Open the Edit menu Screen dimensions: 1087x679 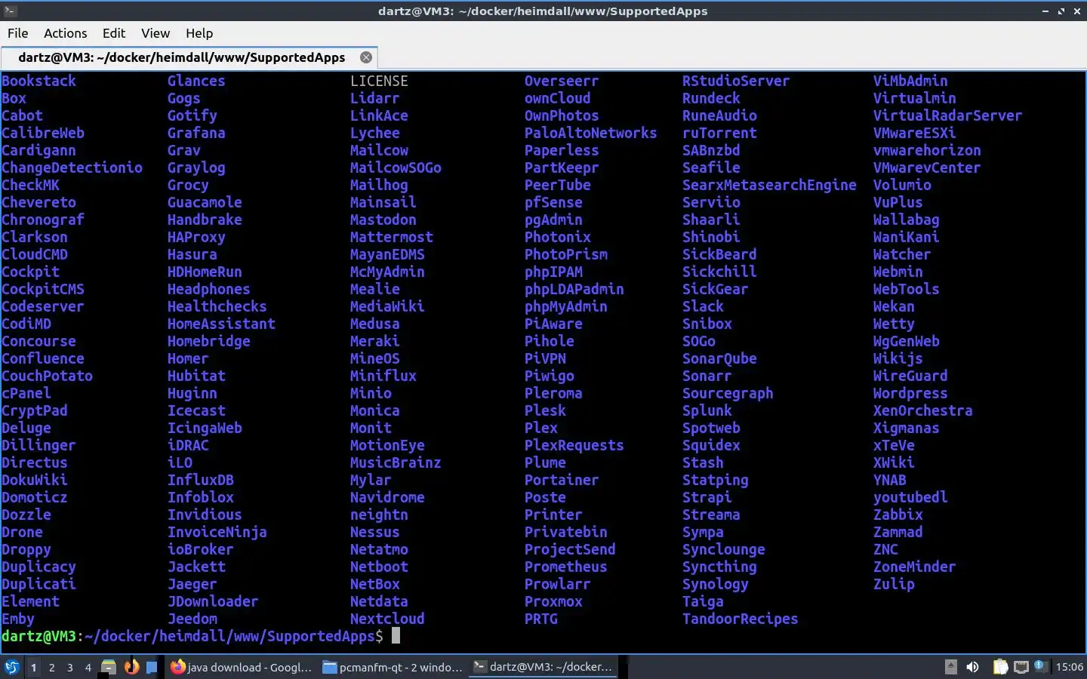(x=114, y=33)
